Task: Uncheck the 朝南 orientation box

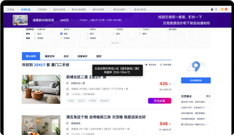Action: [61, 34]
